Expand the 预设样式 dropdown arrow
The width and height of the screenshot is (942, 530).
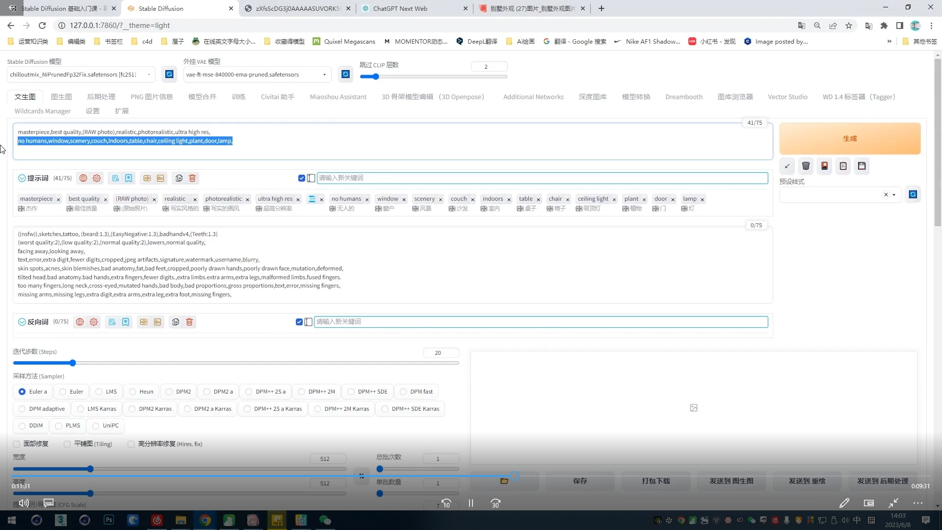click(894, 195)
